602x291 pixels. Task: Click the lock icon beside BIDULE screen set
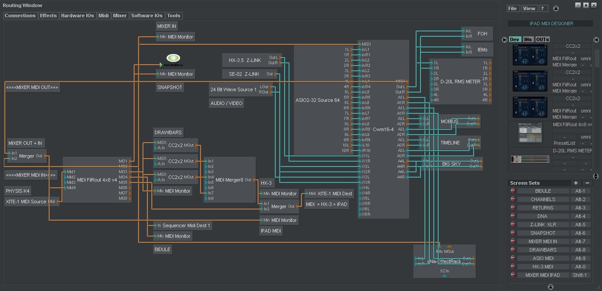[x=513, y=191]
